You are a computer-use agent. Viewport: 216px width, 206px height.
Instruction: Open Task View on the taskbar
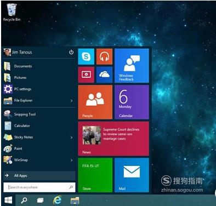click(x=40, y=201)
